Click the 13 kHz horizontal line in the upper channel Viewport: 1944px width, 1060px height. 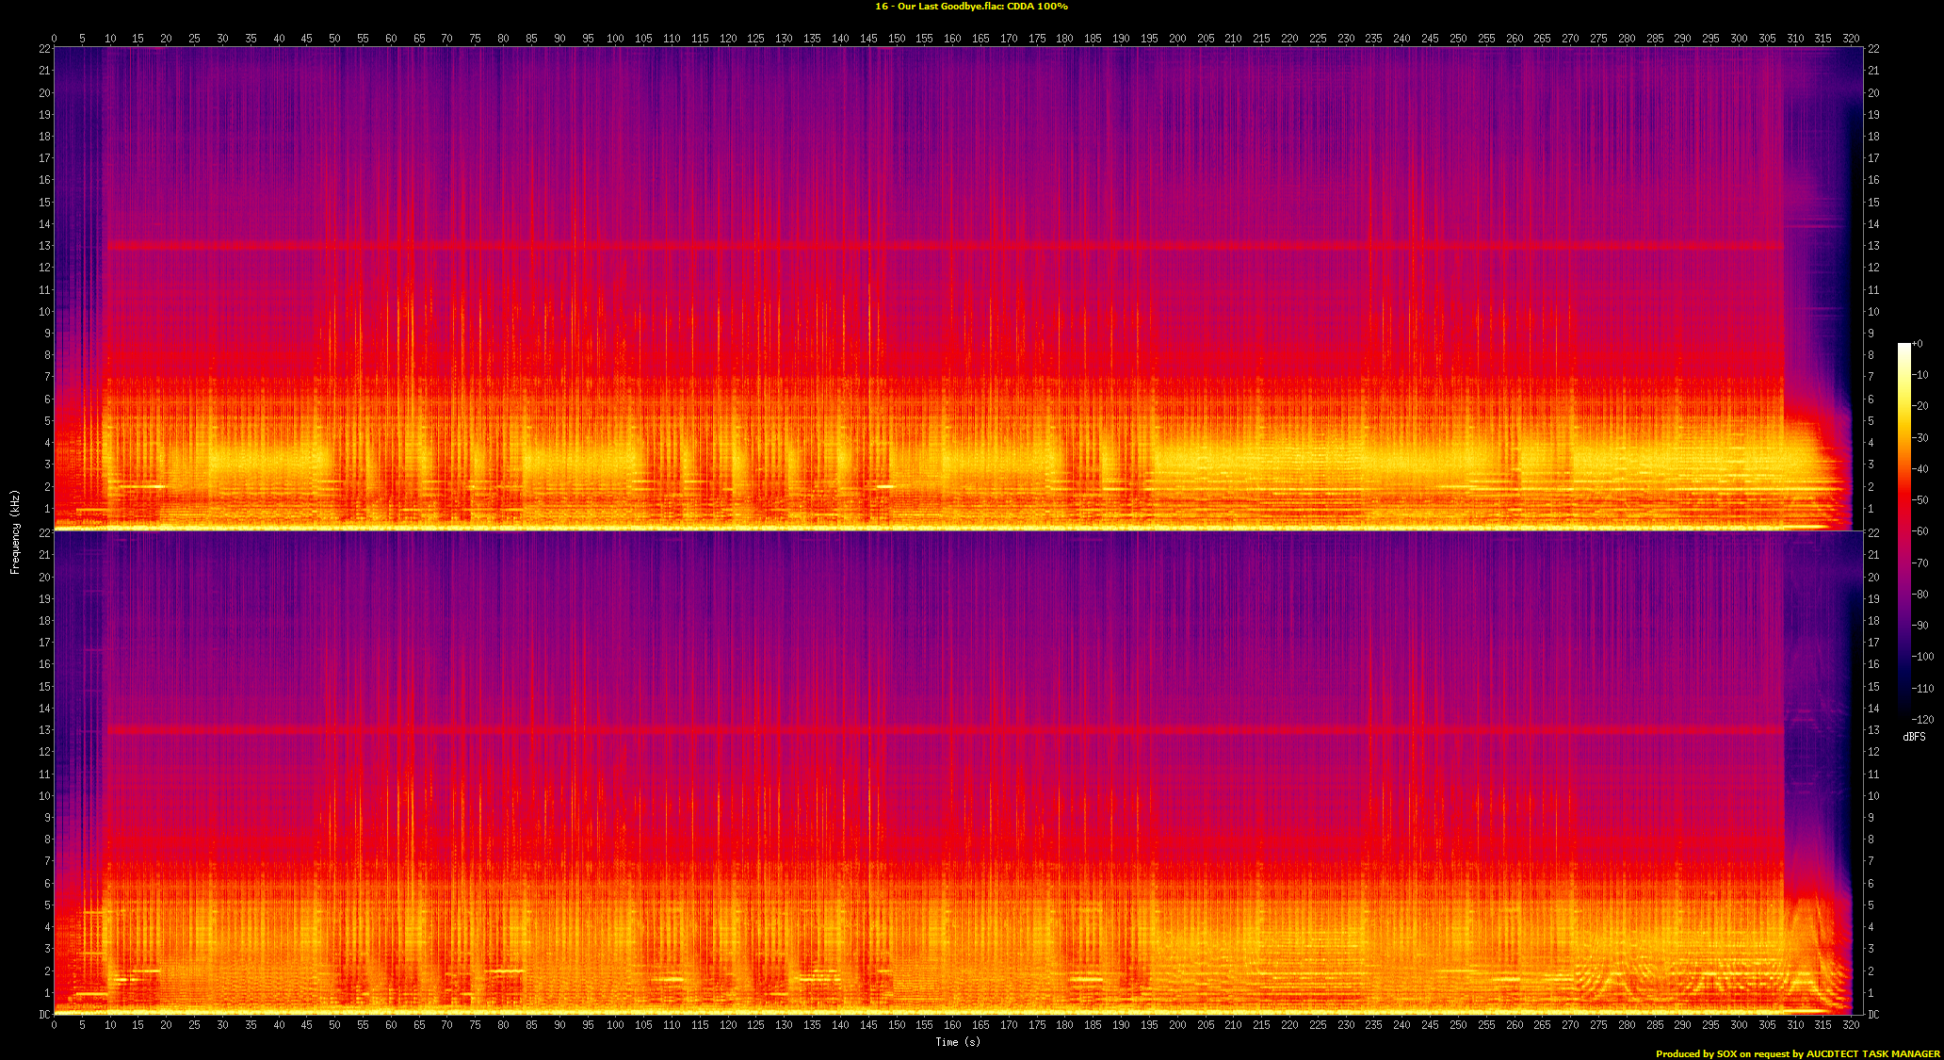click(942, 246)
